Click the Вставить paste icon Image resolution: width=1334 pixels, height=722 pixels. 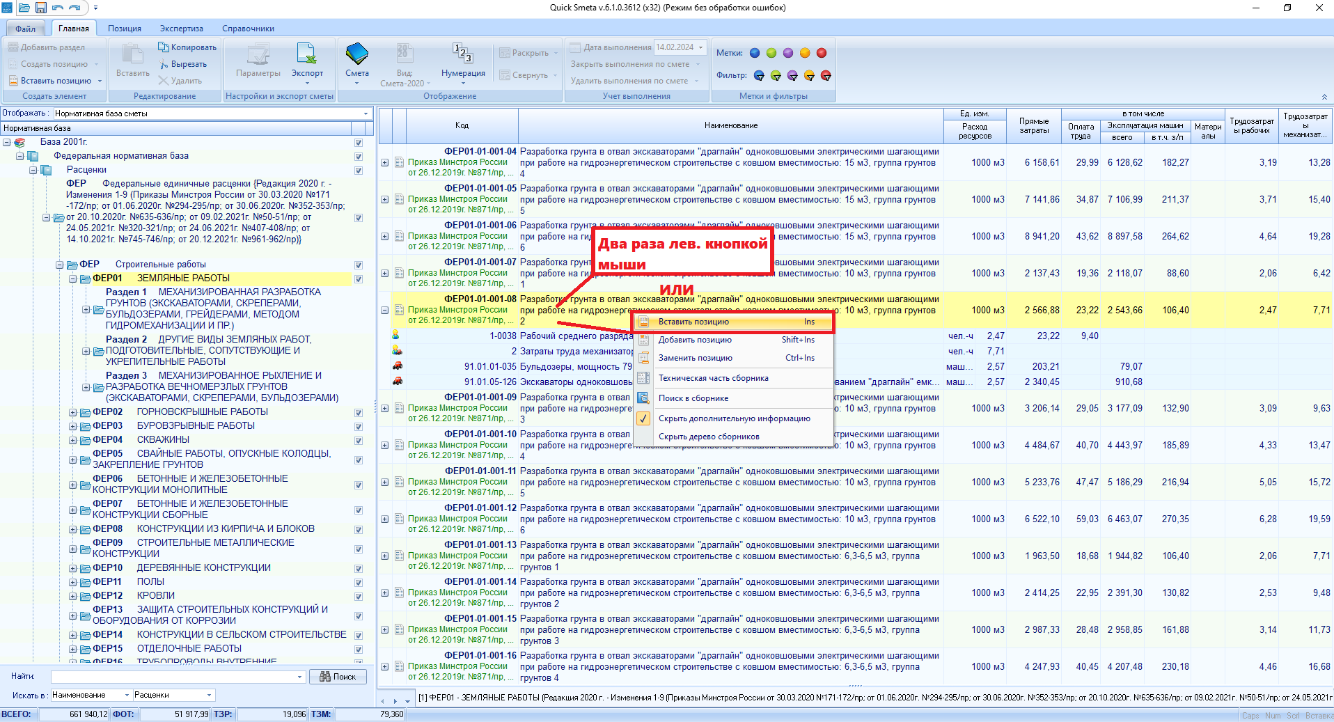[x=132, y=55]
